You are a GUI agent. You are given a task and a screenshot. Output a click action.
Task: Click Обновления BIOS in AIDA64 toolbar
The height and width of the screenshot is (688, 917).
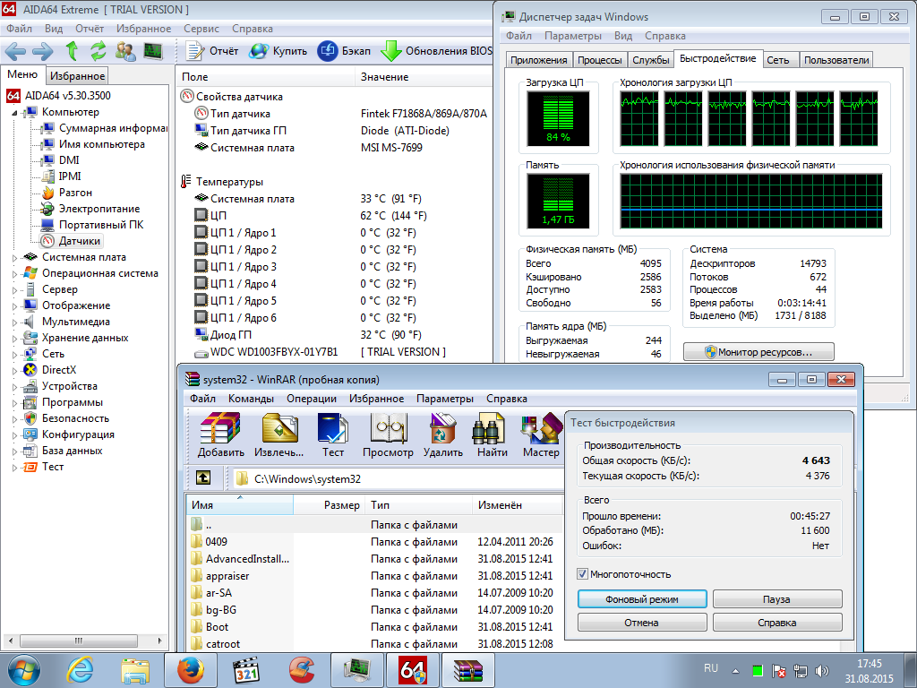[x=436, y=51]
